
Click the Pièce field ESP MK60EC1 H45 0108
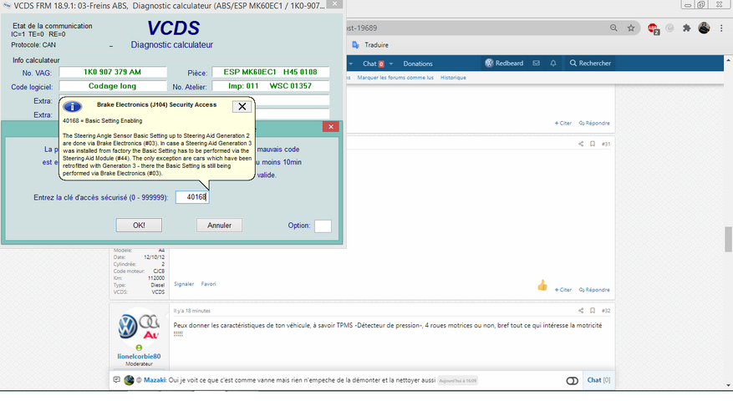270,72
